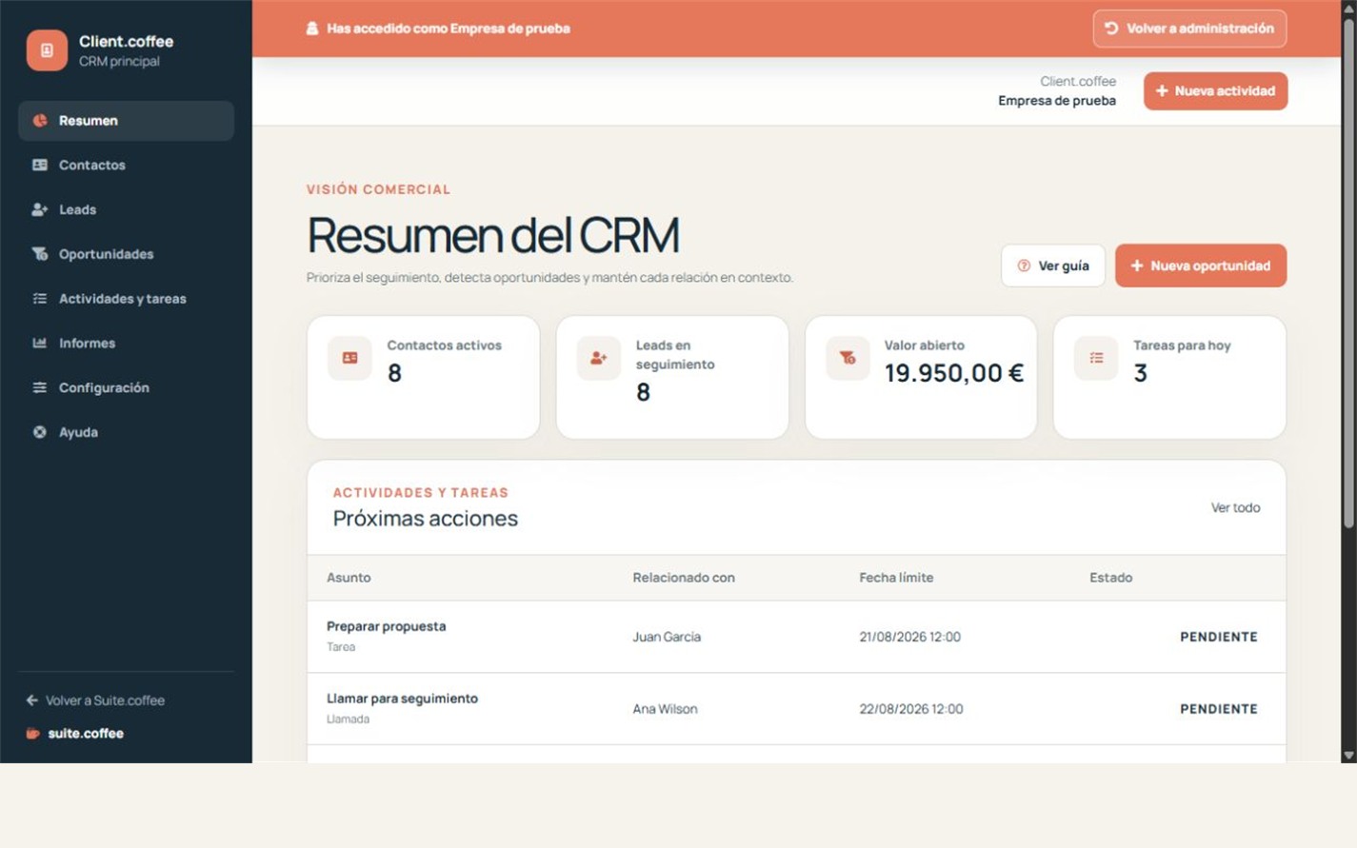Click the Contactos activos card icon

349,358
